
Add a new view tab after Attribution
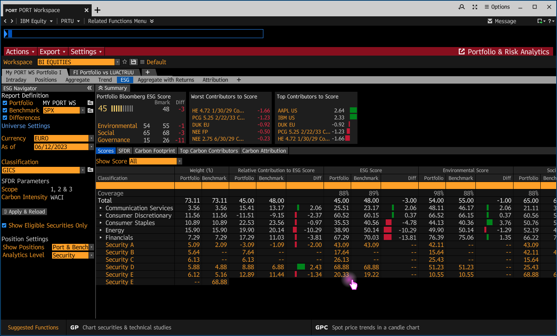coord(239,80)
